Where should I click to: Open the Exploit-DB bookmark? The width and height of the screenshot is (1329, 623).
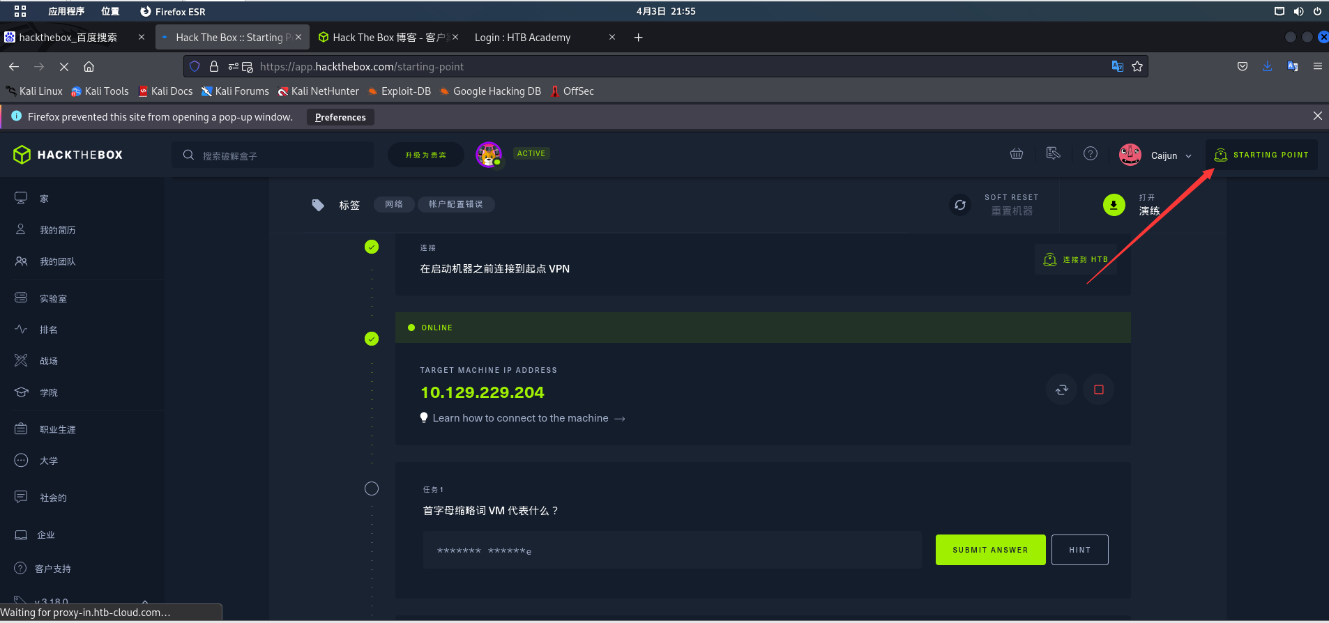400,91
